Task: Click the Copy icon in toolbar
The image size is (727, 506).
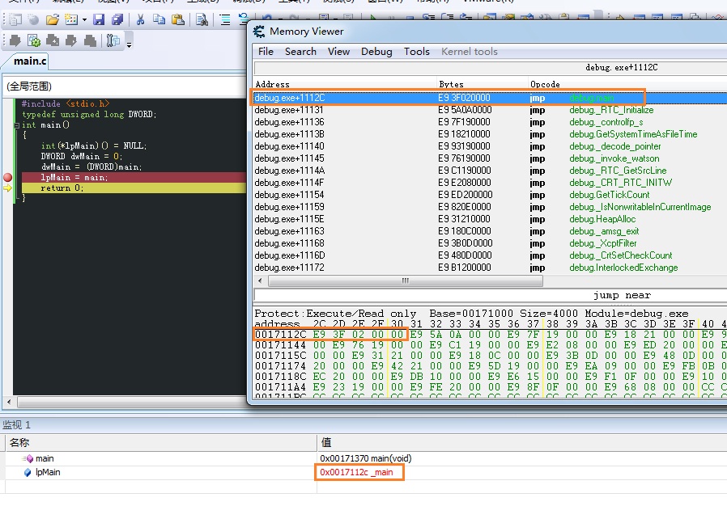Action: (159, 19)
